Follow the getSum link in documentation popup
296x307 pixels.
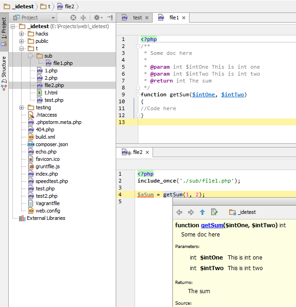click(212, 225)
